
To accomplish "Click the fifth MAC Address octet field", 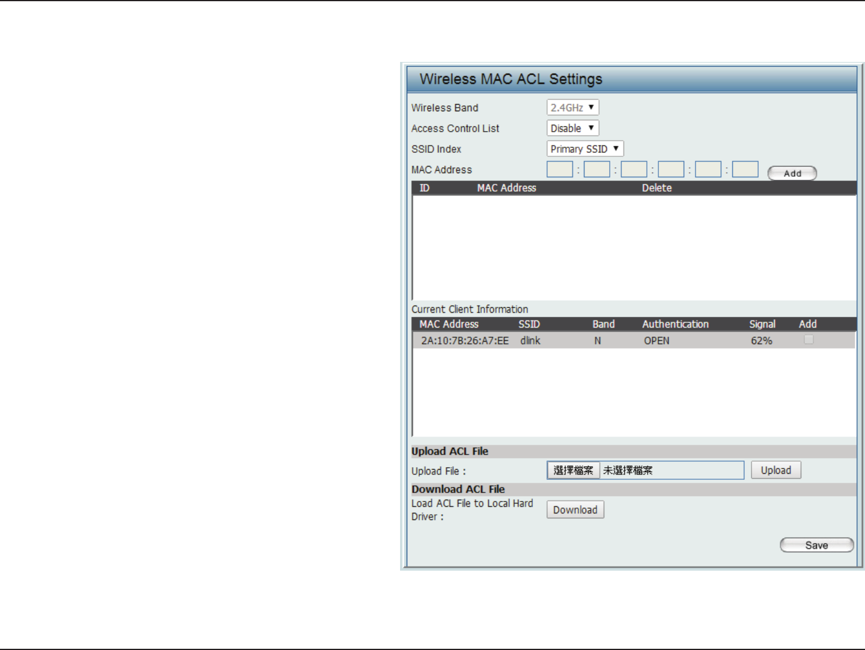I will tap(708, 170).
